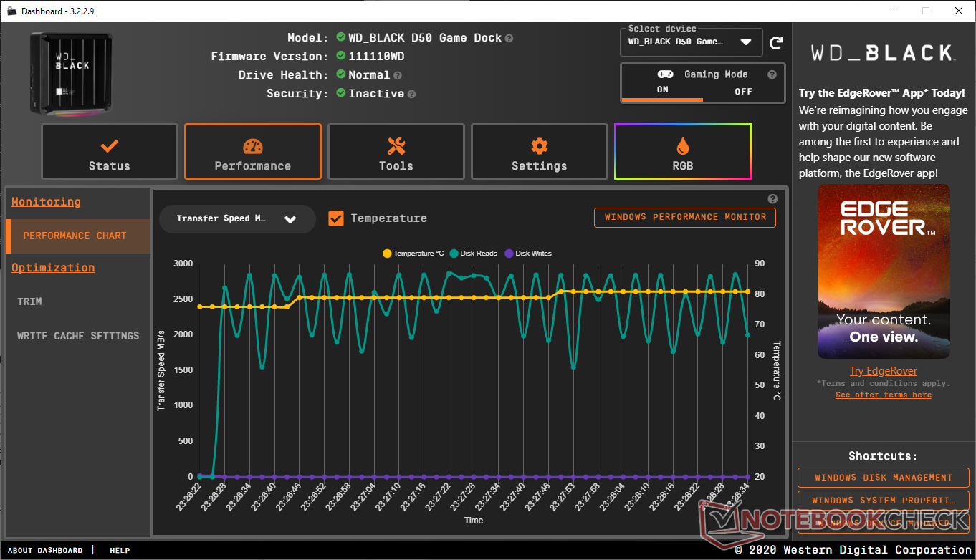Click the Dashboard app icon in title bar
The width and height of the screenshot is (976, 560).
[x=11, y=11]
